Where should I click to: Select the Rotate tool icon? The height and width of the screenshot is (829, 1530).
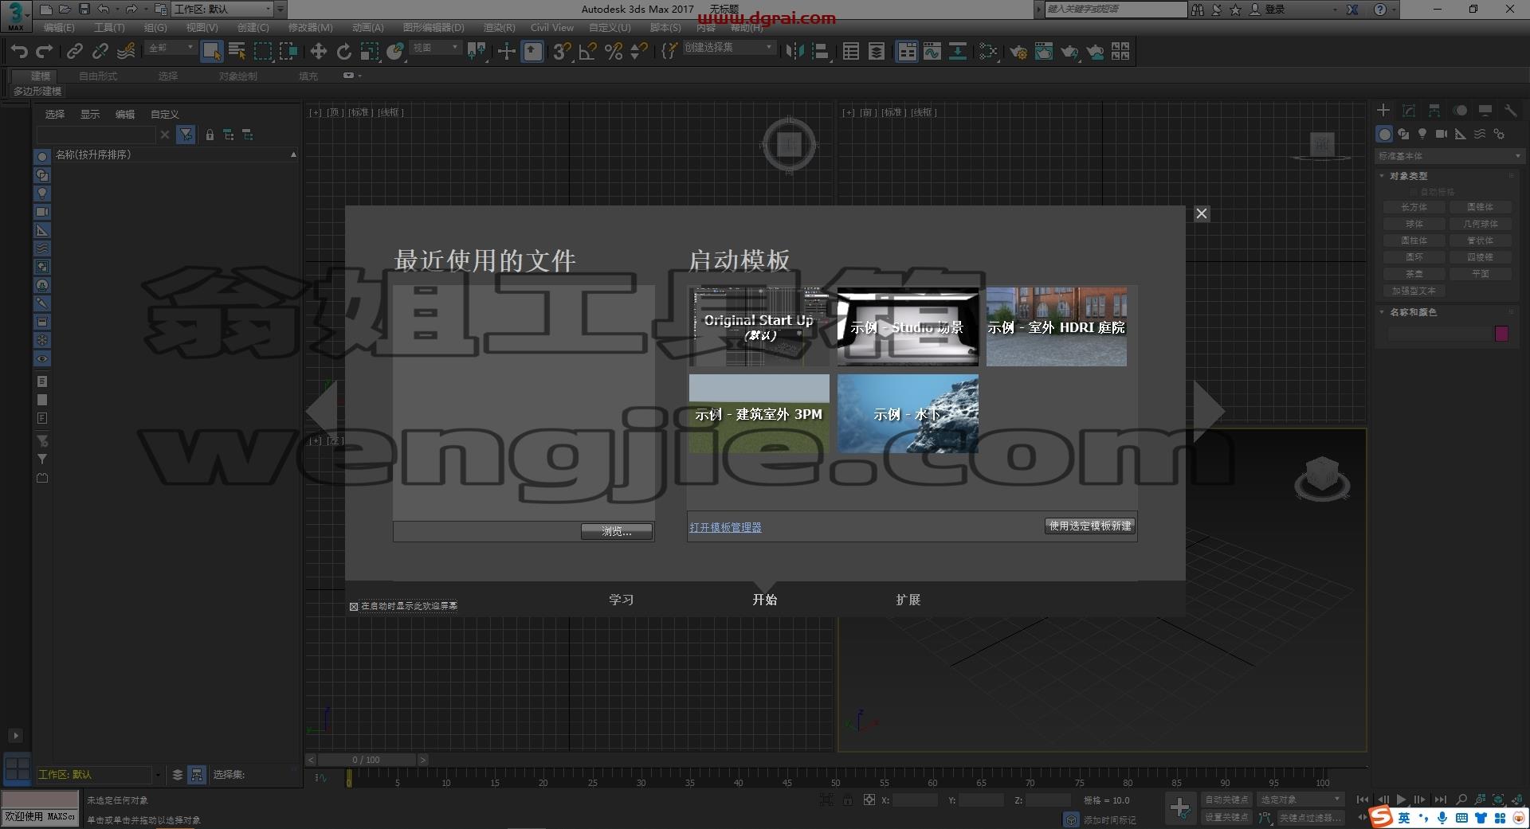[x=343, y=52]
